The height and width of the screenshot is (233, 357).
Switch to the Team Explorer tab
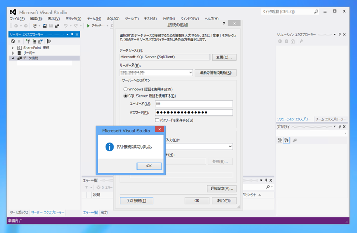click(x=331, y=119)
